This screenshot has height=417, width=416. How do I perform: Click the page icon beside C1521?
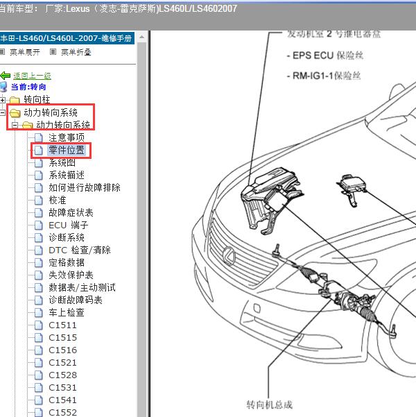[x=39, y=363]
